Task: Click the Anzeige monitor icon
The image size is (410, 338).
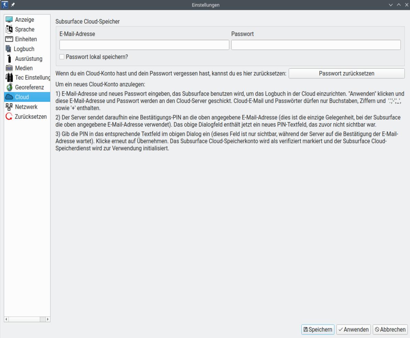Action: tap(9, 20)
